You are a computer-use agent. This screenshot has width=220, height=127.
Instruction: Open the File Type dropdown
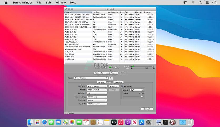pos(97,86)
